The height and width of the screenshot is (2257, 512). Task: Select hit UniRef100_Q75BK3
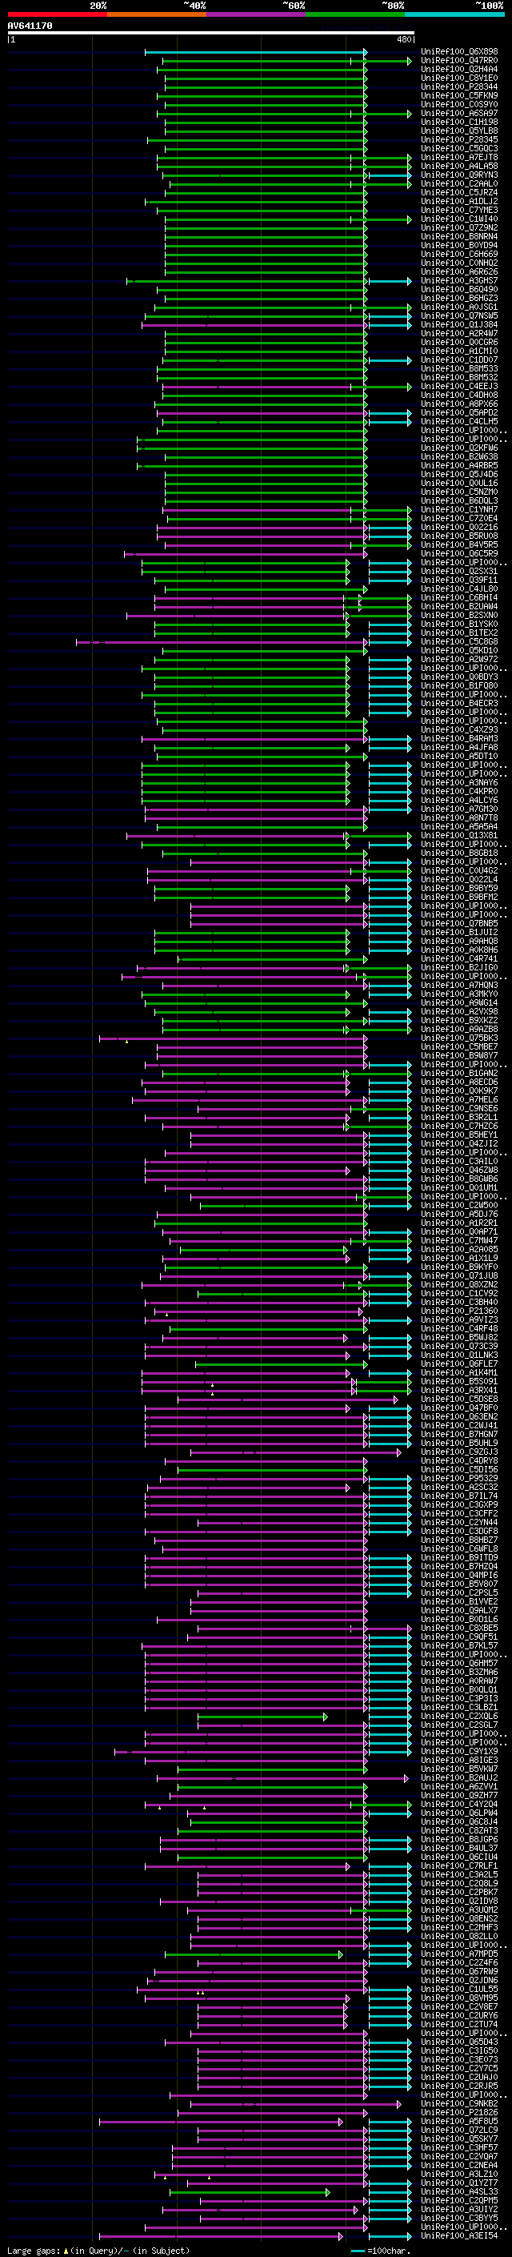pos(459,1038)
